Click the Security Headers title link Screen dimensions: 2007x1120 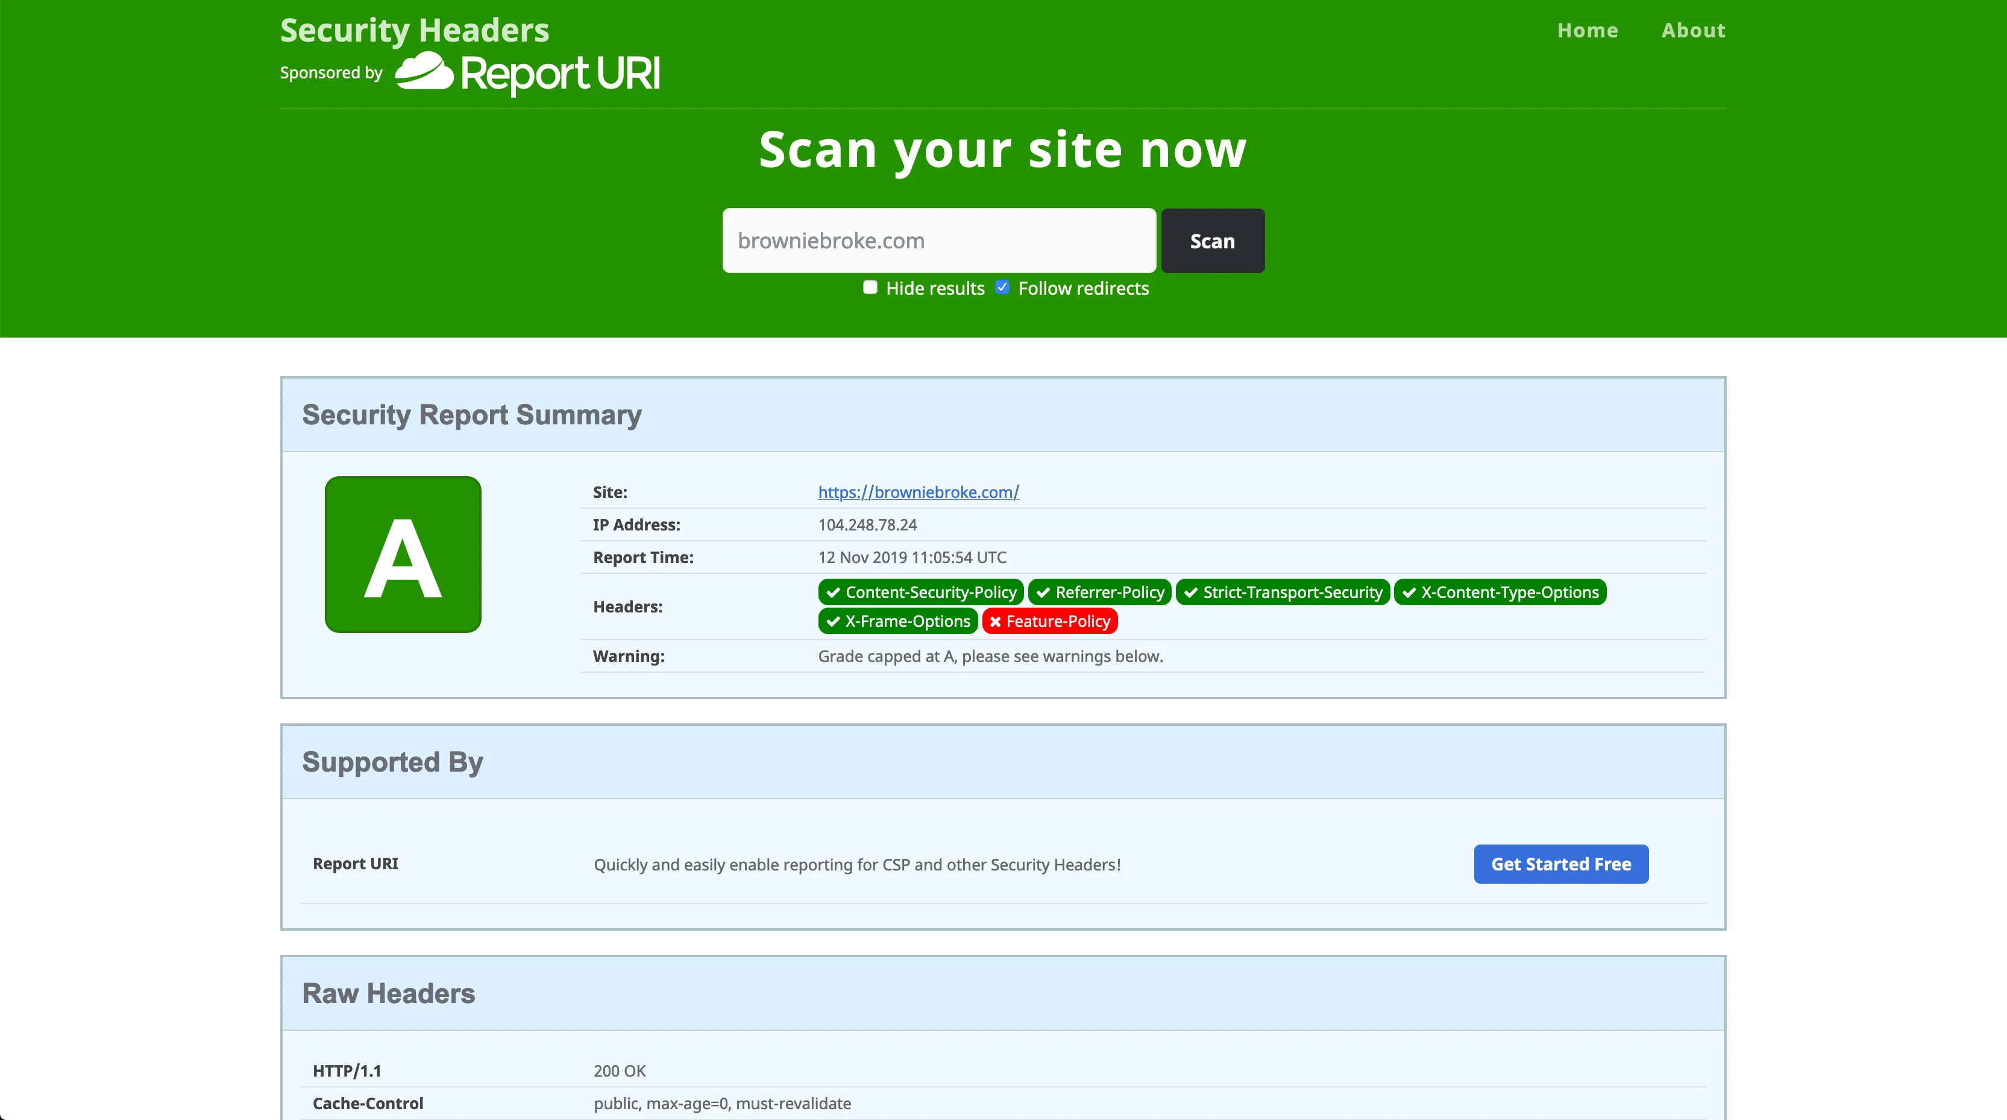tap(415, 30)
